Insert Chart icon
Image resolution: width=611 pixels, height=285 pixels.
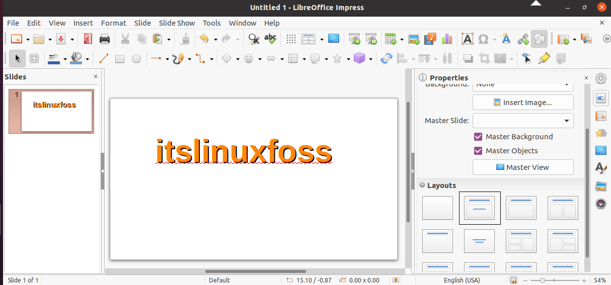click(x=447, y=39)
